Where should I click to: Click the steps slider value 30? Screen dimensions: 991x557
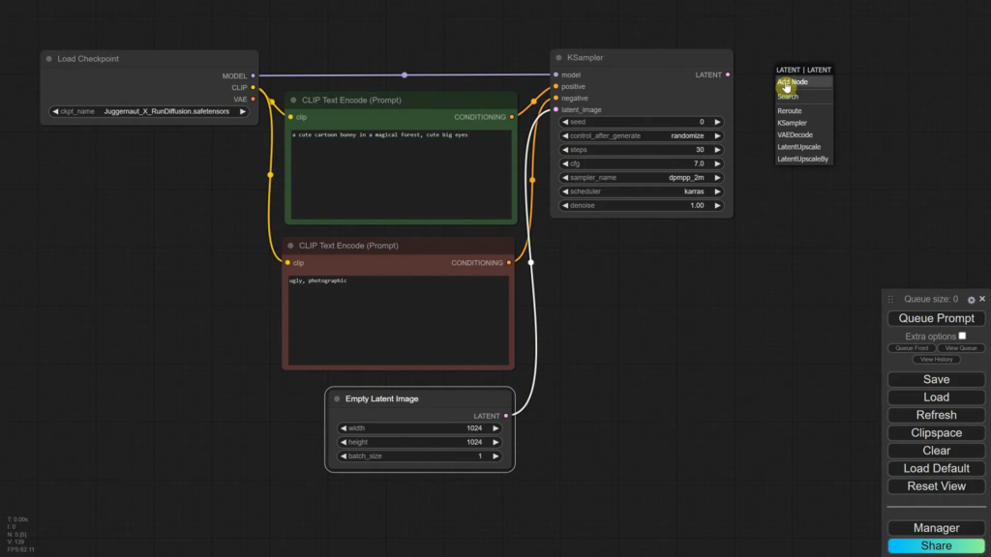pos(700,150)
